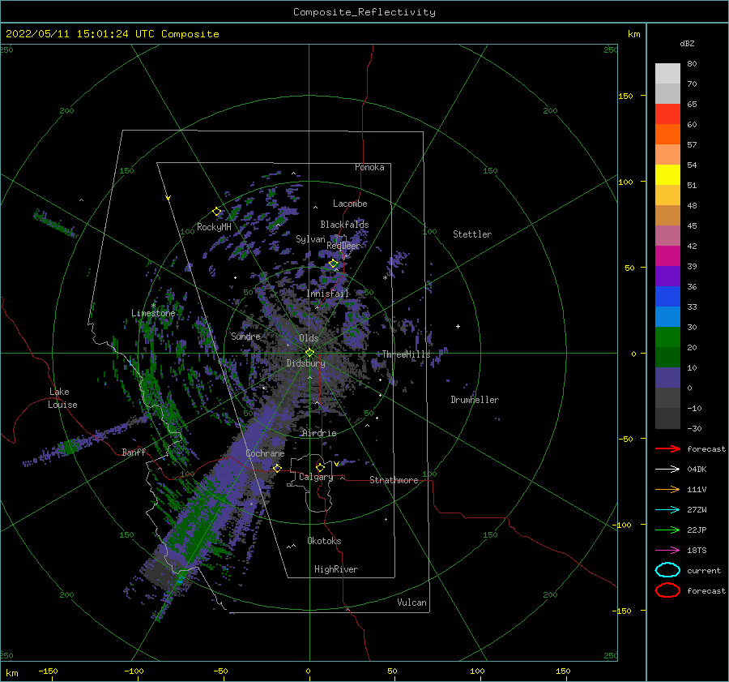Select the dark orange 60 dBZ swatch
Screen dimensions: 729x682
667,134
